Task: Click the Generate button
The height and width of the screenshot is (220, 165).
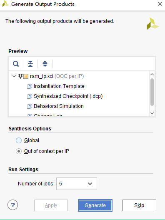Action: point(95,205)
